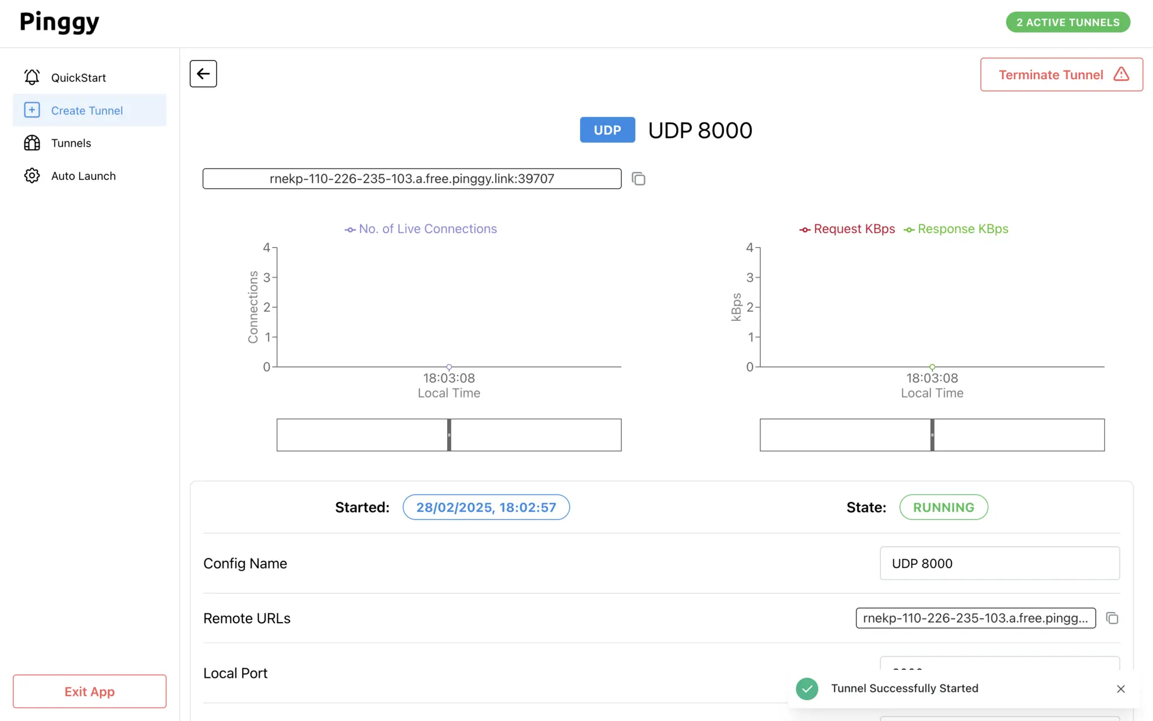Click the UDP 8000 page title

(x=700, y=130)
